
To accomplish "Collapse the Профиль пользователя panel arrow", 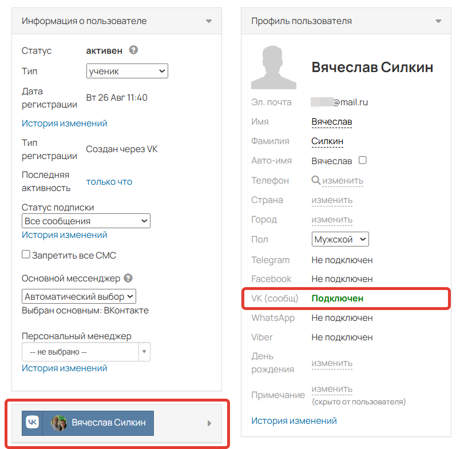I will point(438,21).
